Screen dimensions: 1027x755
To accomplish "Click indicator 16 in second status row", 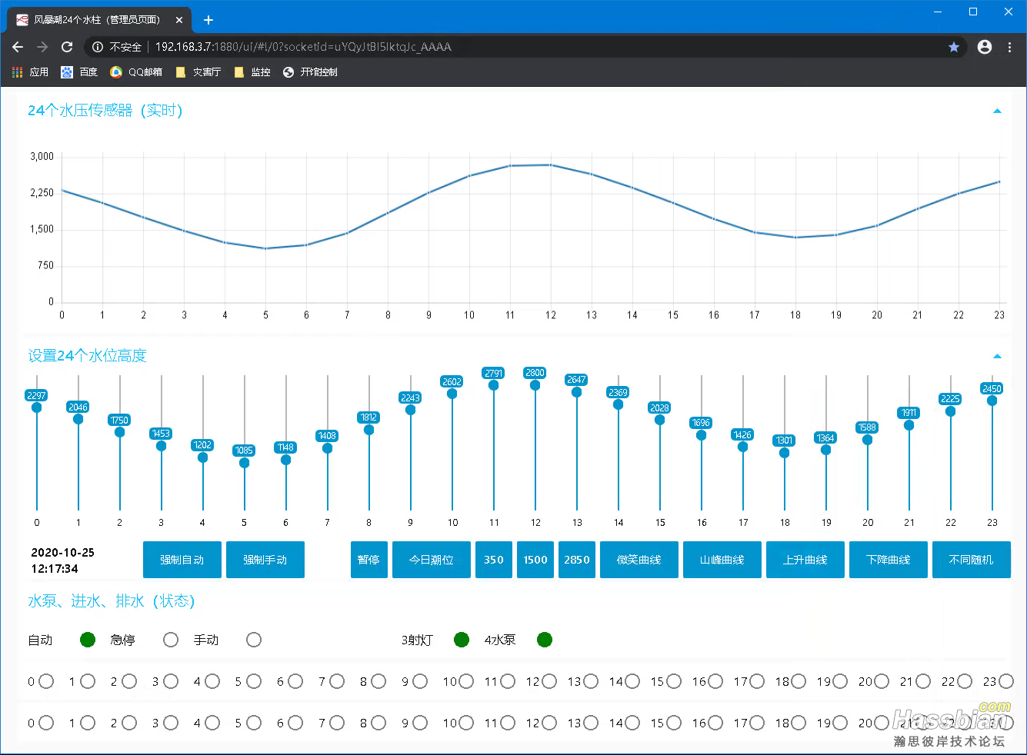I will point(715,723).
